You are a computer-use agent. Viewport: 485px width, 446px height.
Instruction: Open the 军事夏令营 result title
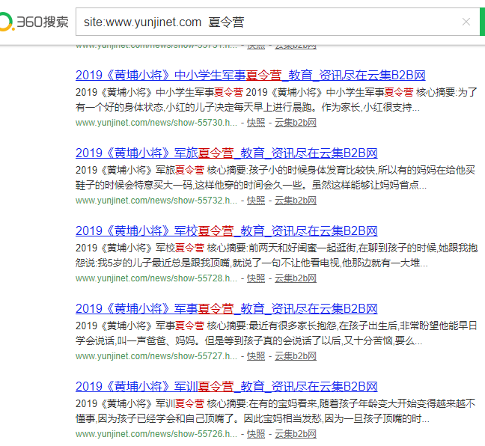point(226,308)
